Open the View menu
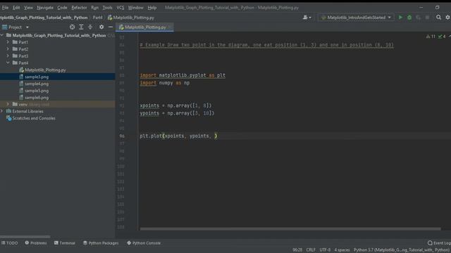This screenshot has height=253, width=451. 28,8
